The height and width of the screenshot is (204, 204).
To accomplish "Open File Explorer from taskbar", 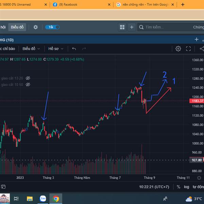I will [30, 199].
